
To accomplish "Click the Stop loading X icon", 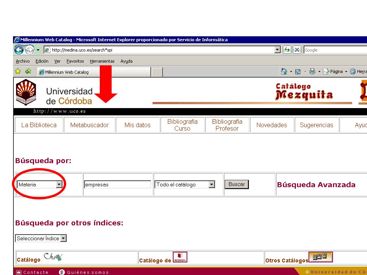I will (x=297, y=50).
